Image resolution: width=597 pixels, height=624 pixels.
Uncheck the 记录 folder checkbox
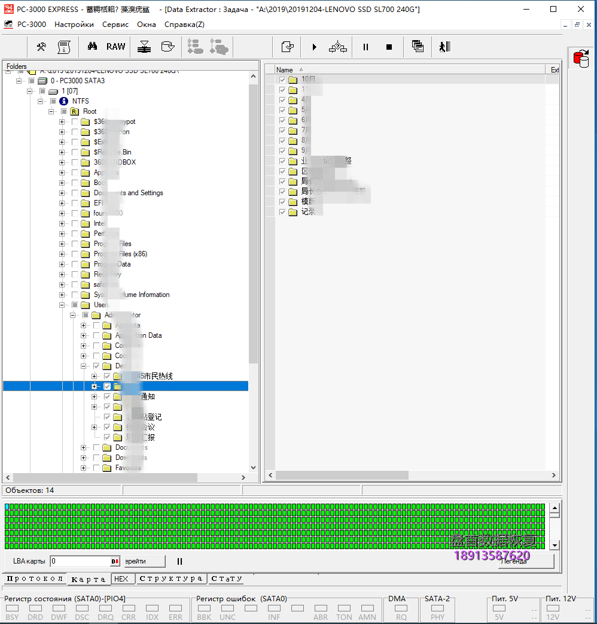[282, 212]
